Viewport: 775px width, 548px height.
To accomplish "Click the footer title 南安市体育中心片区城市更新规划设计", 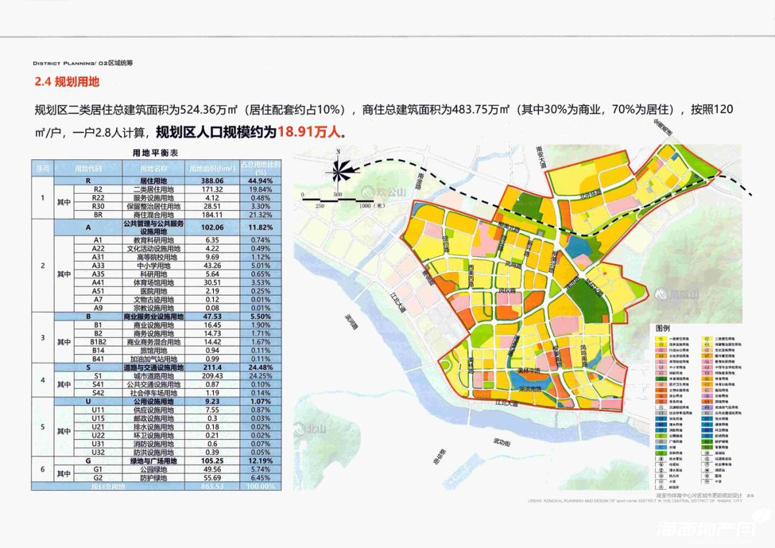I will [x=698, y=495].
